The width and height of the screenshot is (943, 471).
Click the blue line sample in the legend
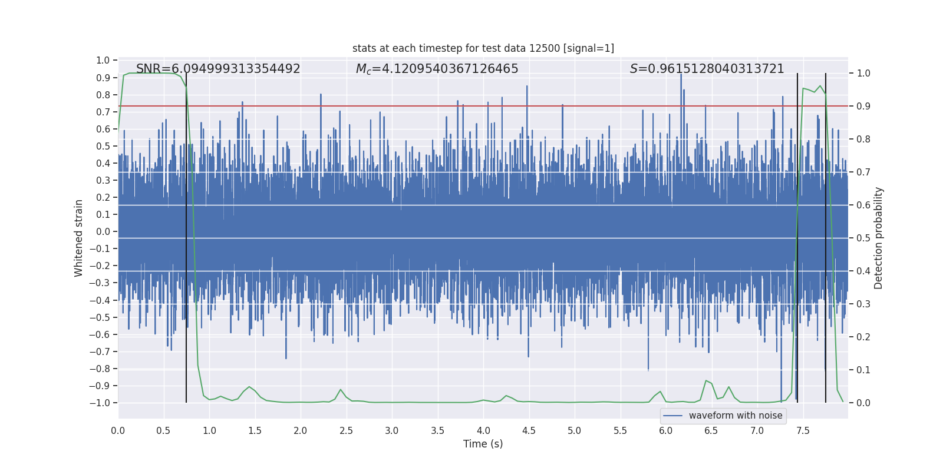click(x=672, y=416)
